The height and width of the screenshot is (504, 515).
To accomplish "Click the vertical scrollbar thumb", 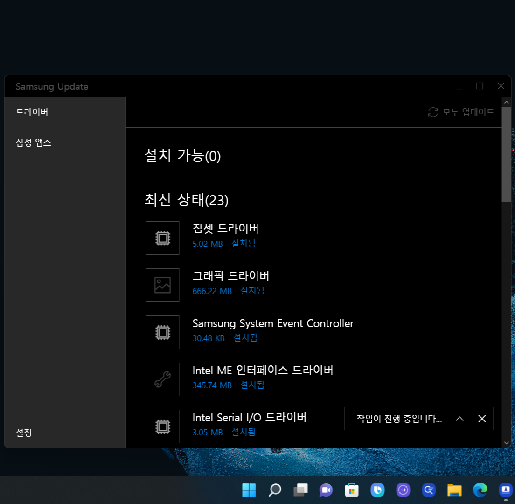I will point(507,155).
